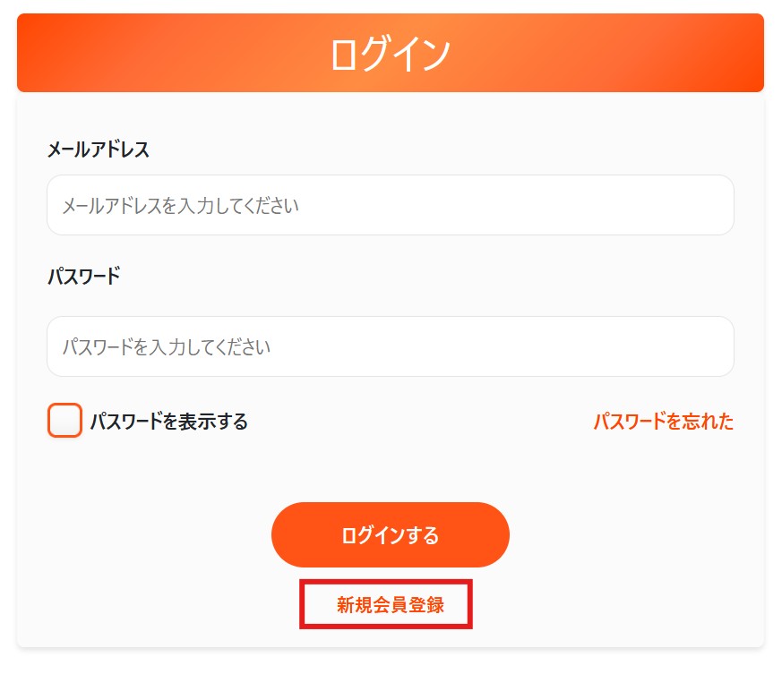Go to new member registration

click(390, 605)
